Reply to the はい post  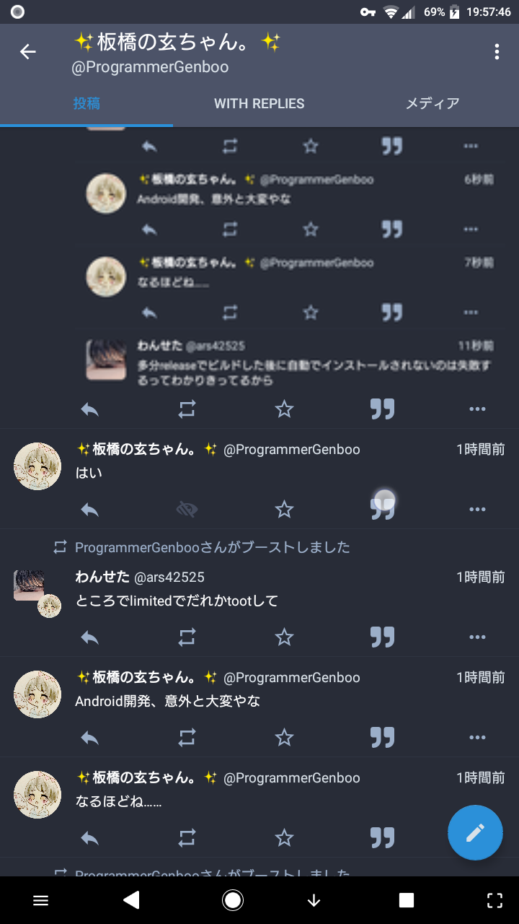tap(89, 510)
